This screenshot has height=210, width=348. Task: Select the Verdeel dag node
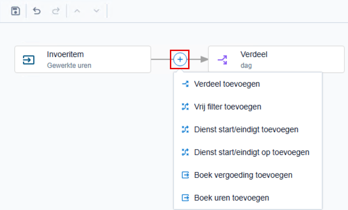pyautogui.click(x=276, y=59)
